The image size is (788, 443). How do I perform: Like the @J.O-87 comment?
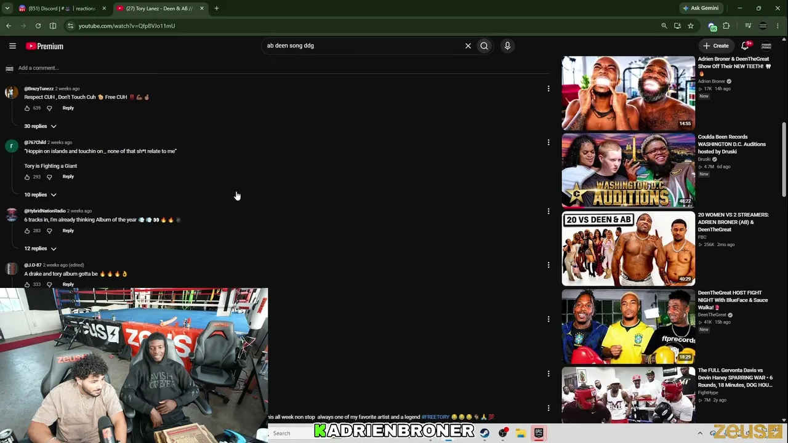tap(27, 284)
